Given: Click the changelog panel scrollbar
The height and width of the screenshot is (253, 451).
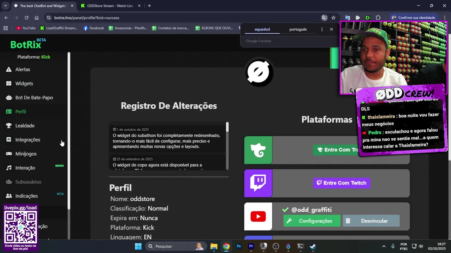Looking at the screenshot, I should [x=227, y=145].
